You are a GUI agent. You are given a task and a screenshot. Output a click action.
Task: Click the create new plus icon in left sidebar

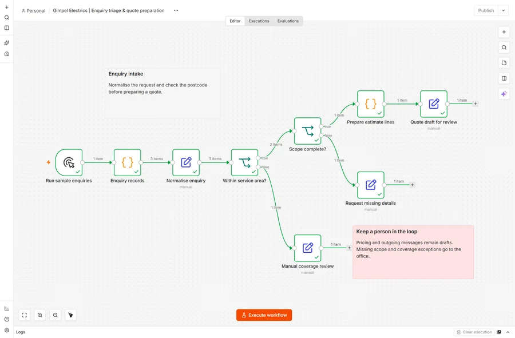(x=6, y=7)
